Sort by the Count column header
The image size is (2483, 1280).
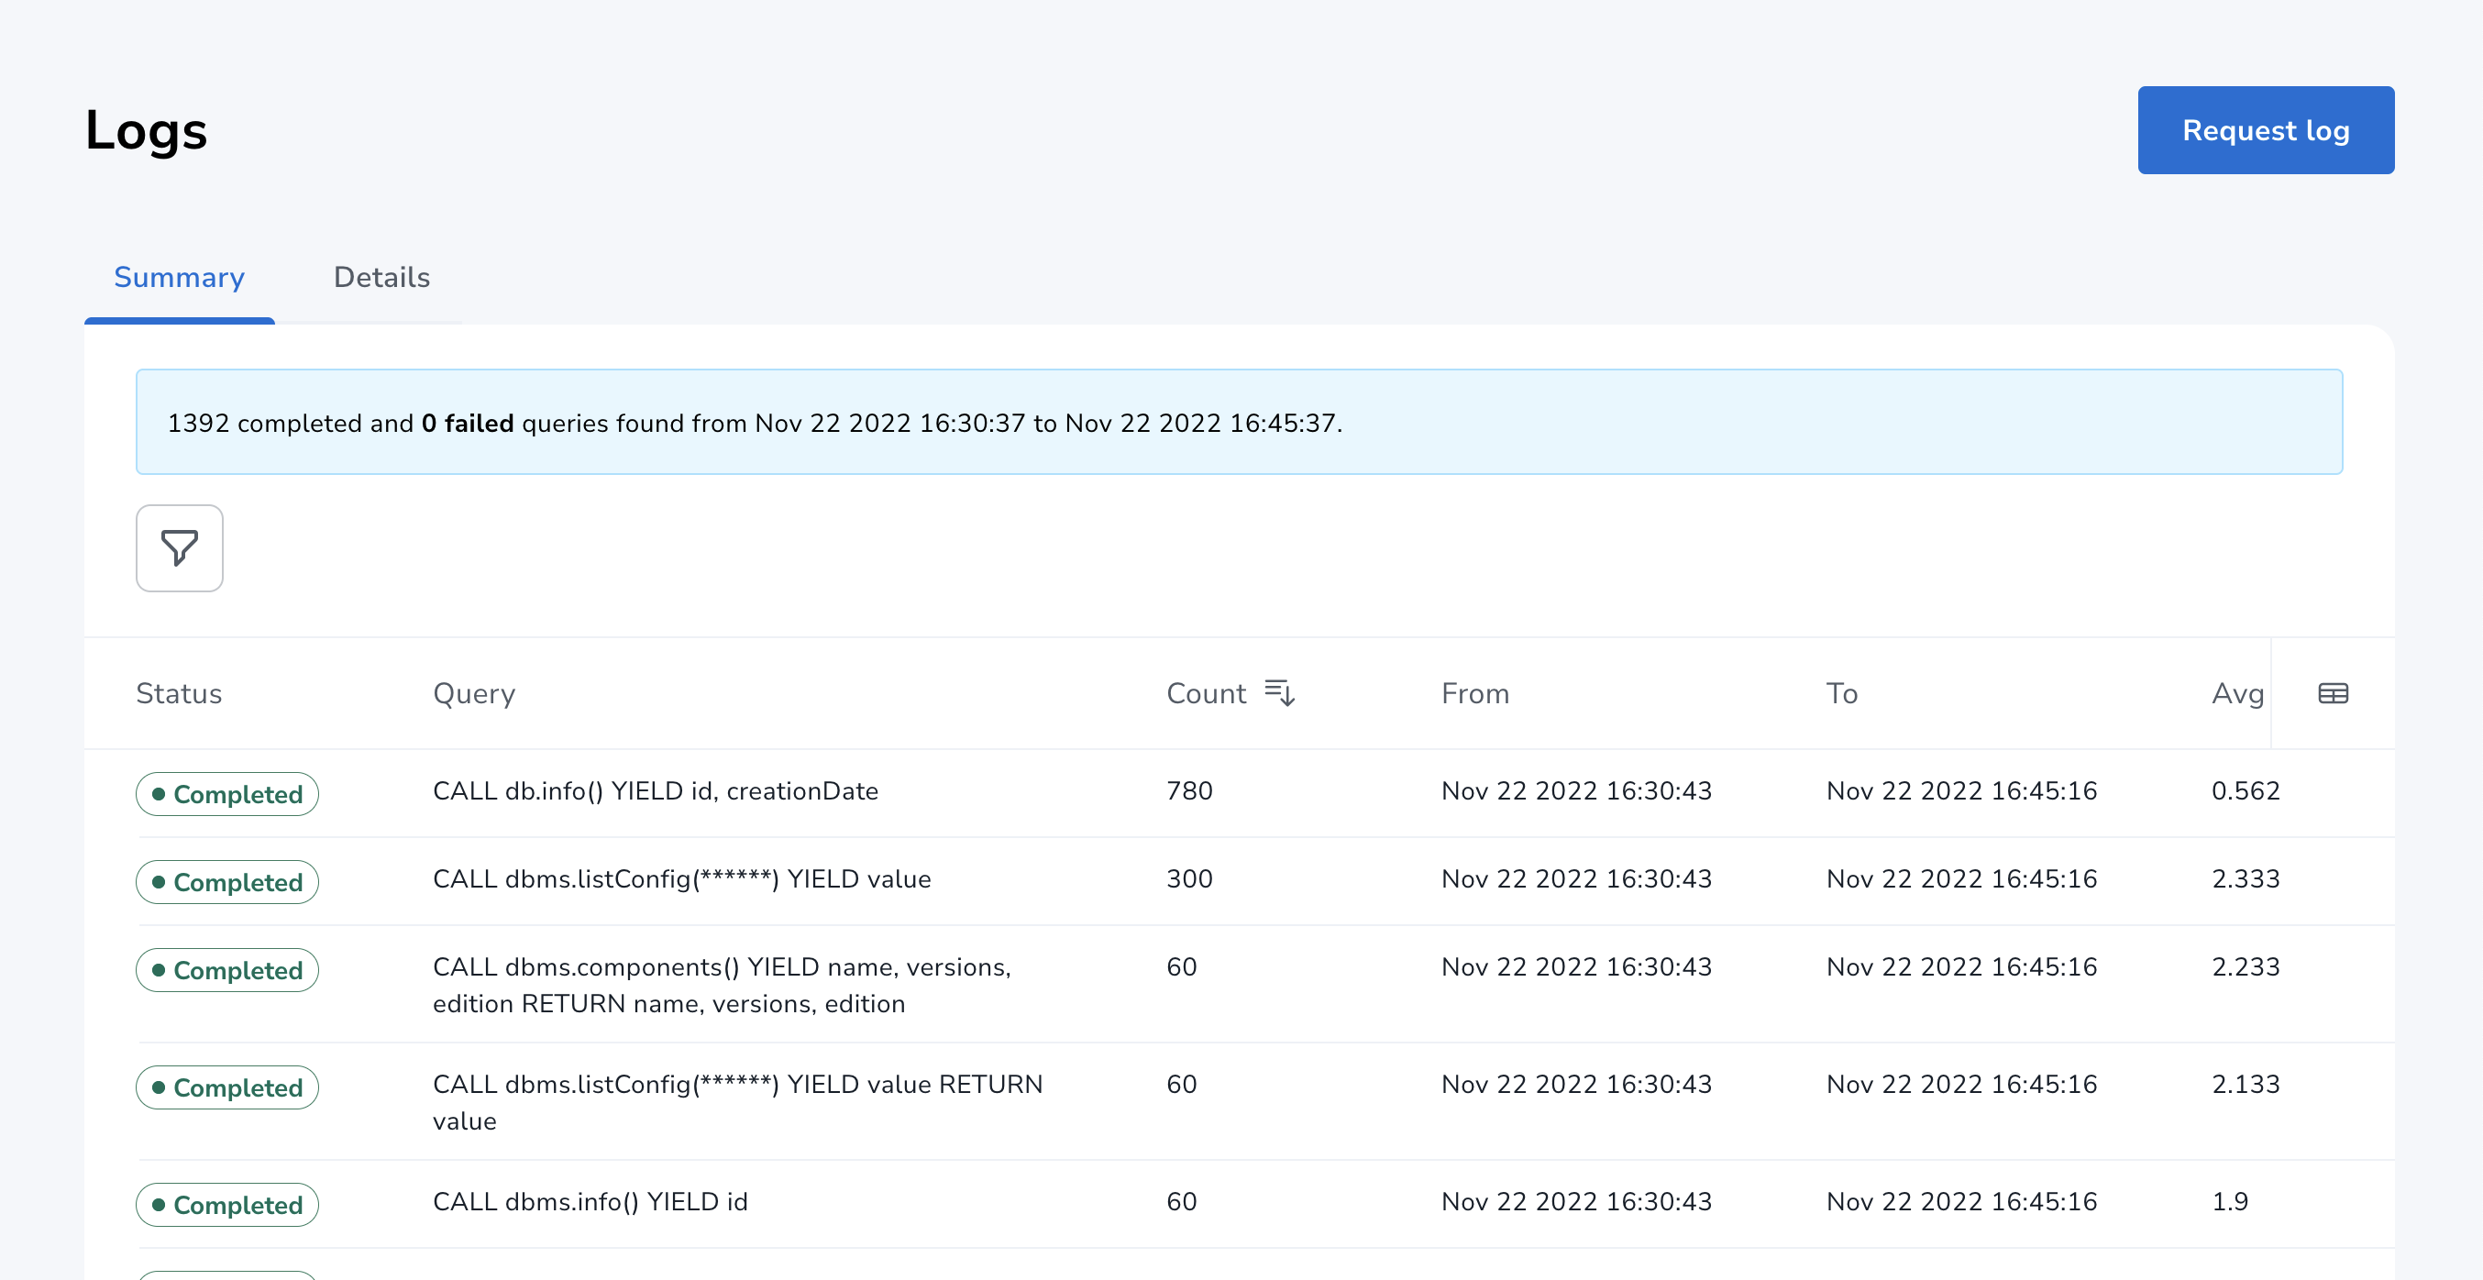[x=1205, y=693]
